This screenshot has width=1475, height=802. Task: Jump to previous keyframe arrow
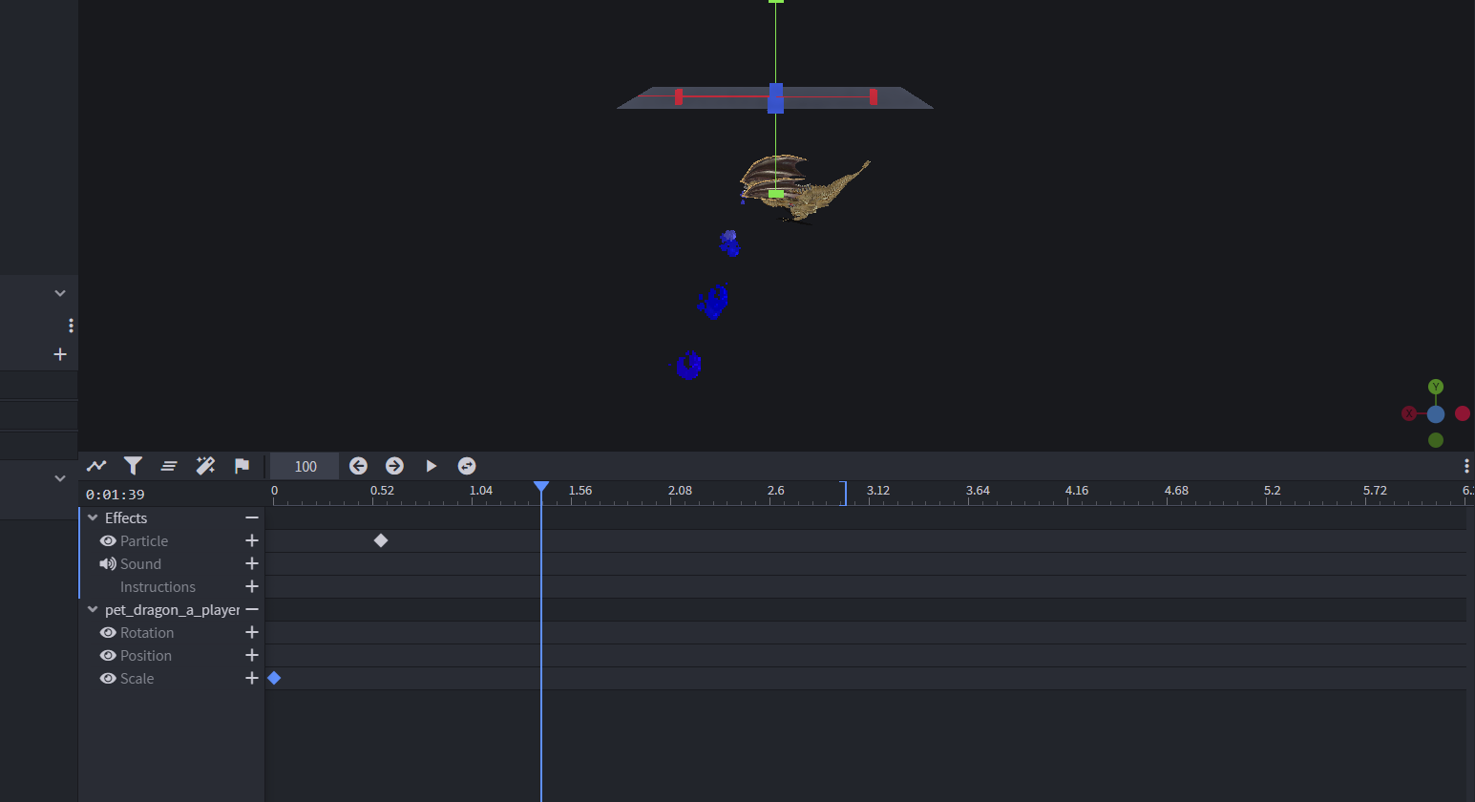(x=358, y=466)
